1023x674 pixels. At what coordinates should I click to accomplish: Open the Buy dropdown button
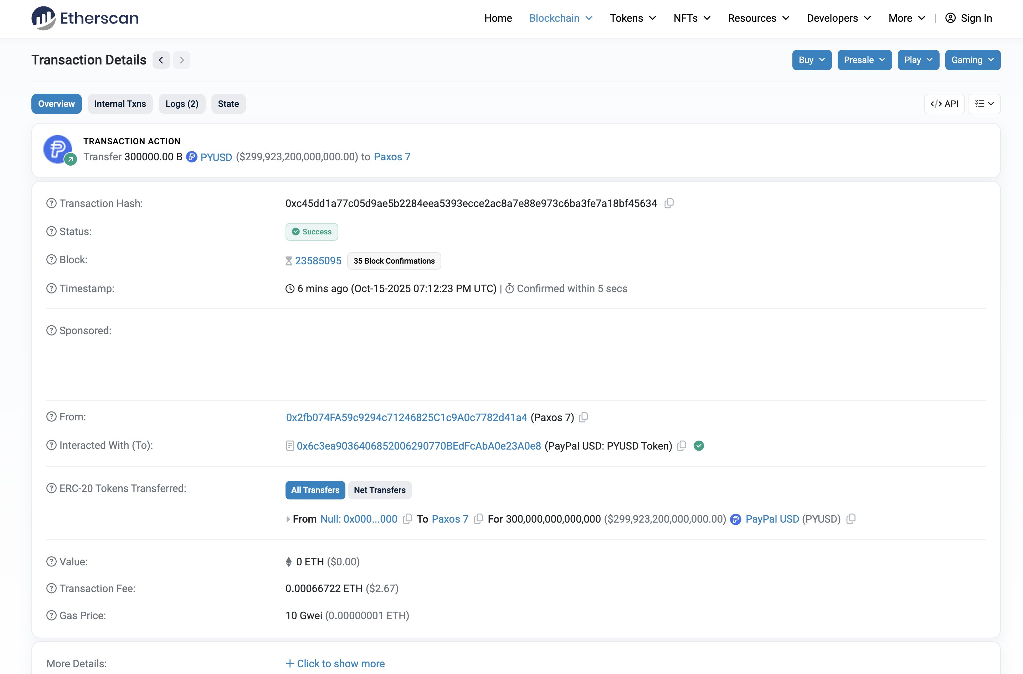[x=811, y=60]
